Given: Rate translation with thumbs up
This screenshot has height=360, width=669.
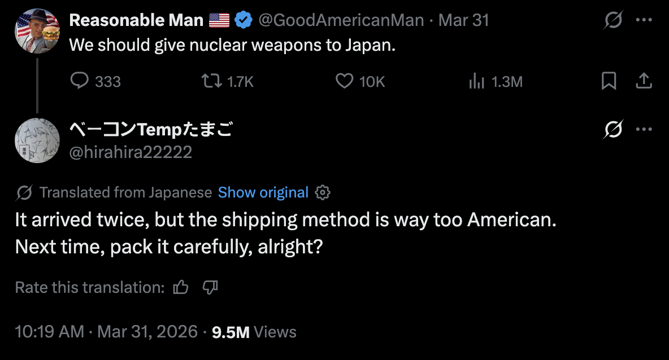Looking at the screenshot, I should 181,287.
